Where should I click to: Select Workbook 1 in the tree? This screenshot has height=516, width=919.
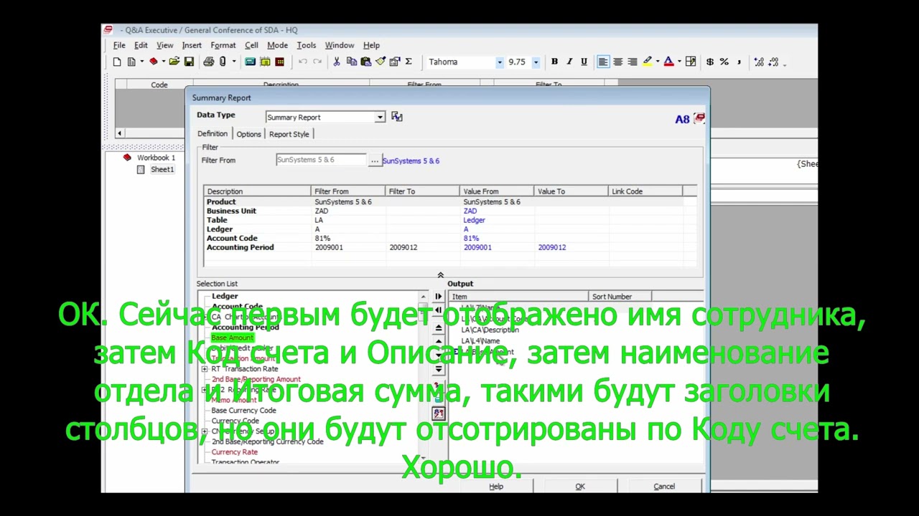click(156, 158)
